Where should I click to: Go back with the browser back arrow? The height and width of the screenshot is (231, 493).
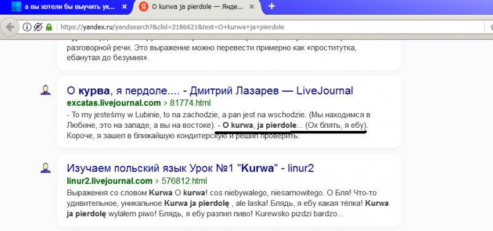pyautogui.click(x=10, y=27)
